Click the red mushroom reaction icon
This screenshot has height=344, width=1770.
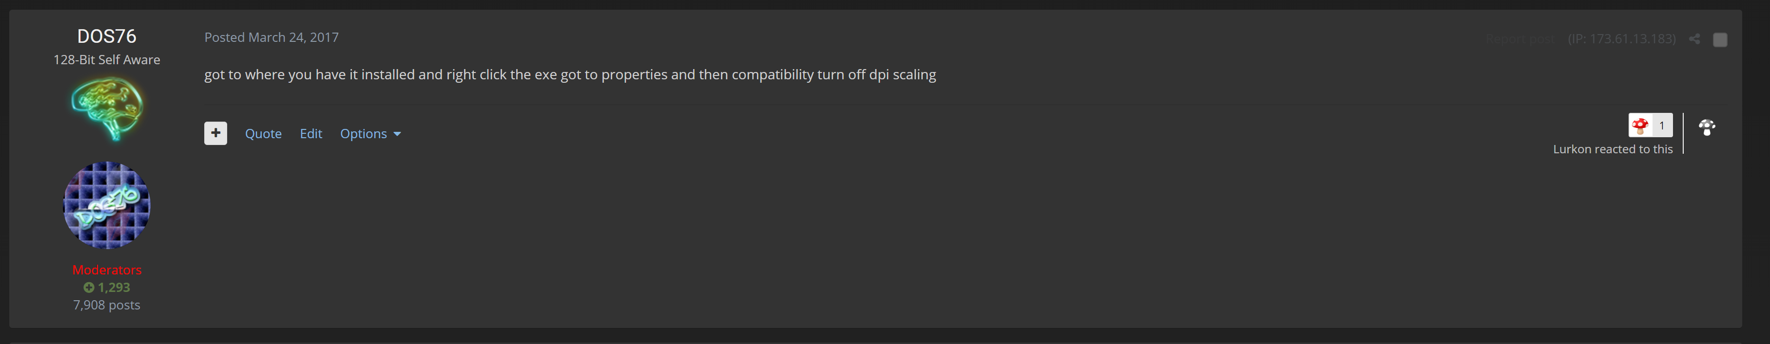point(1640,126)
